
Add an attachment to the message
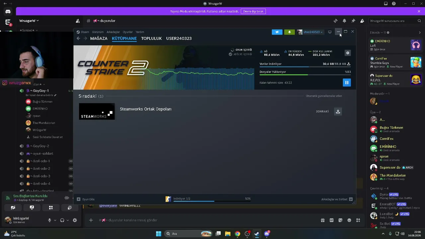[x=91, y=220]
